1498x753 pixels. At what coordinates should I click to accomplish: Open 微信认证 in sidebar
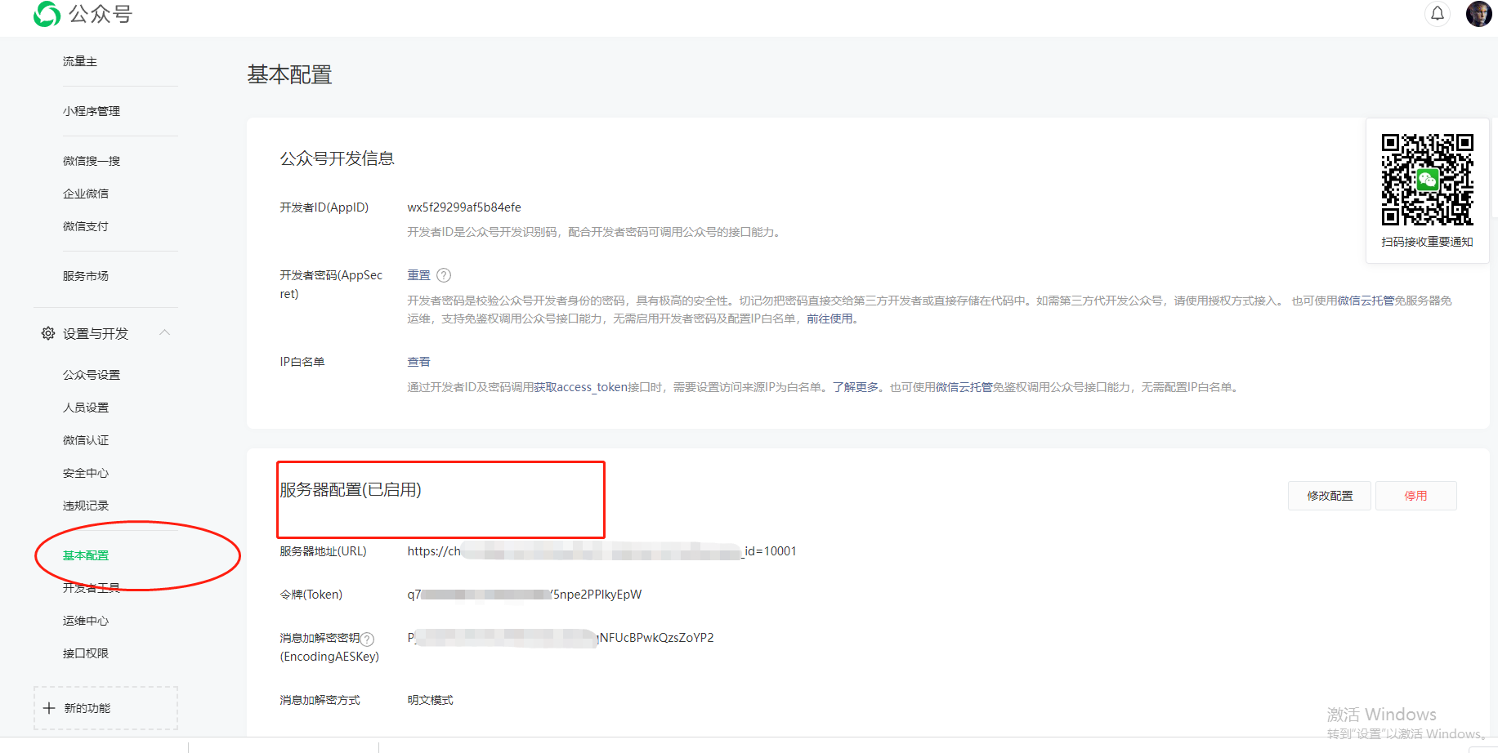(x=86, y=440)
